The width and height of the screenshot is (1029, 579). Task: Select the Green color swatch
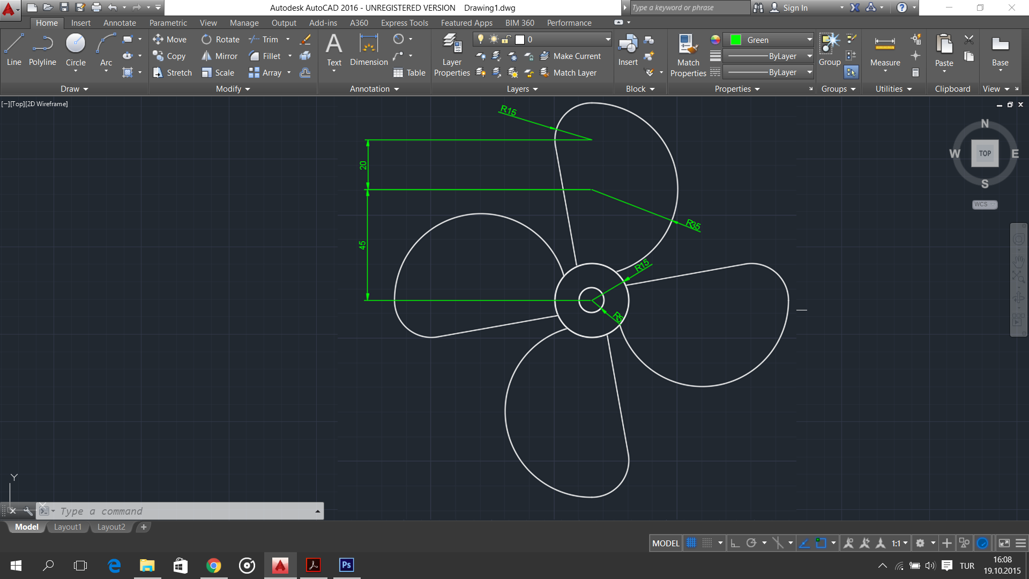tap(735, 39)
